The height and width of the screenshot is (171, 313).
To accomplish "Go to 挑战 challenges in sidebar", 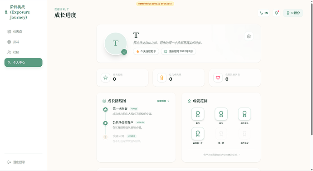I will [23, 42].
